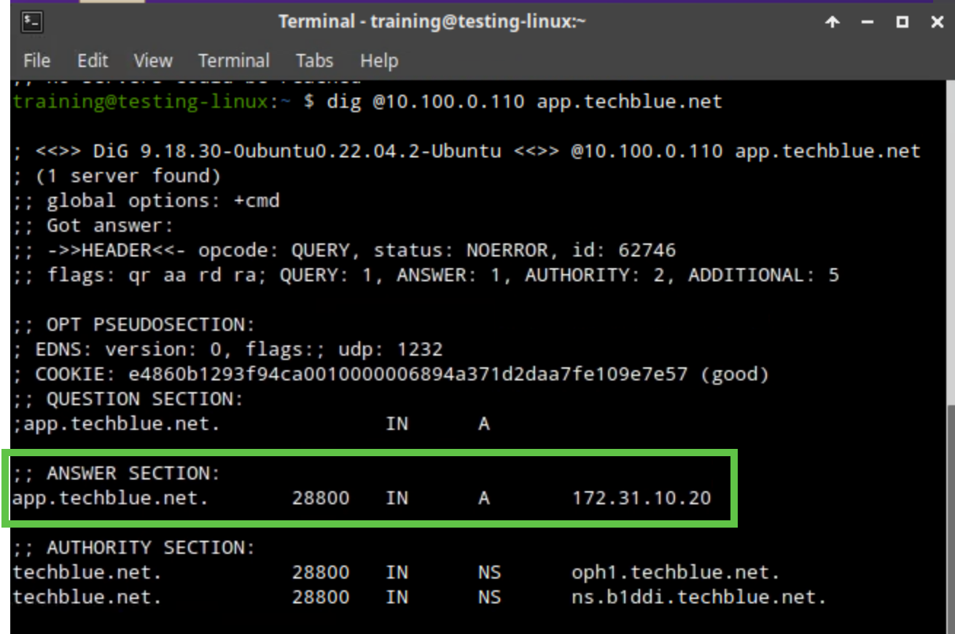Minimize the Terminal window
This screenshot has width=955, height=634.
[867, 23]
